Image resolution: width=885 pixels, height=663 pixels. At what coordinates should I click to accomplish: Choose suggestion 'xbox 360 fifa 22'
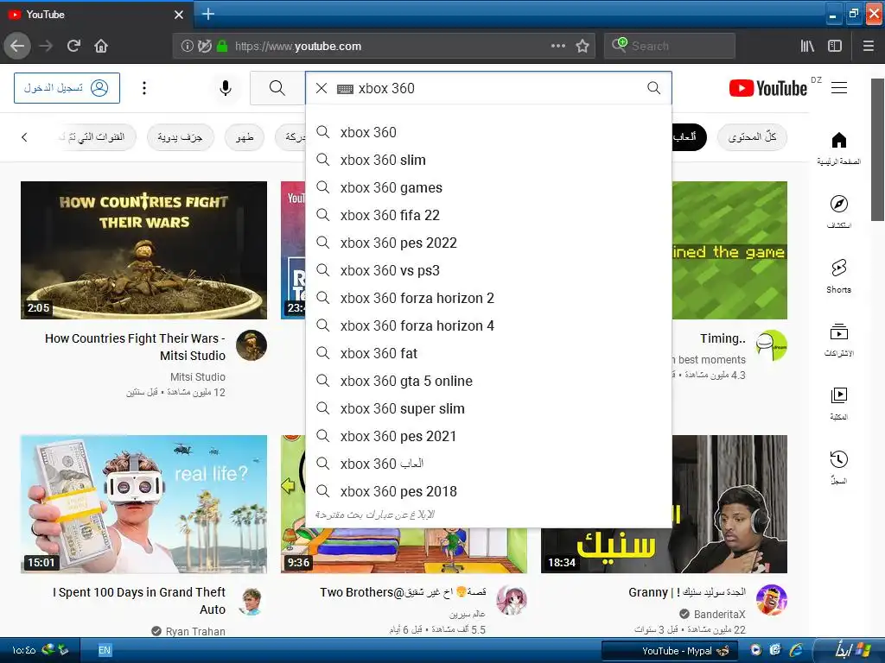tap(489, 215)
